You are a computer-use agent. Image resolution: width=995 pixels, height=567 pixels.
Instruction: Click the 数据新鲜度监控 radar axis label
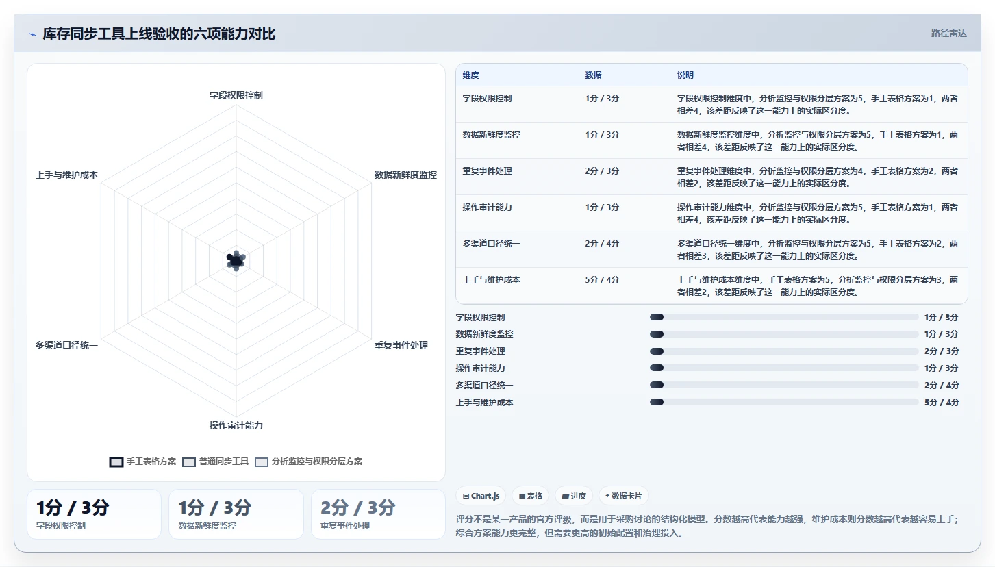405,175
